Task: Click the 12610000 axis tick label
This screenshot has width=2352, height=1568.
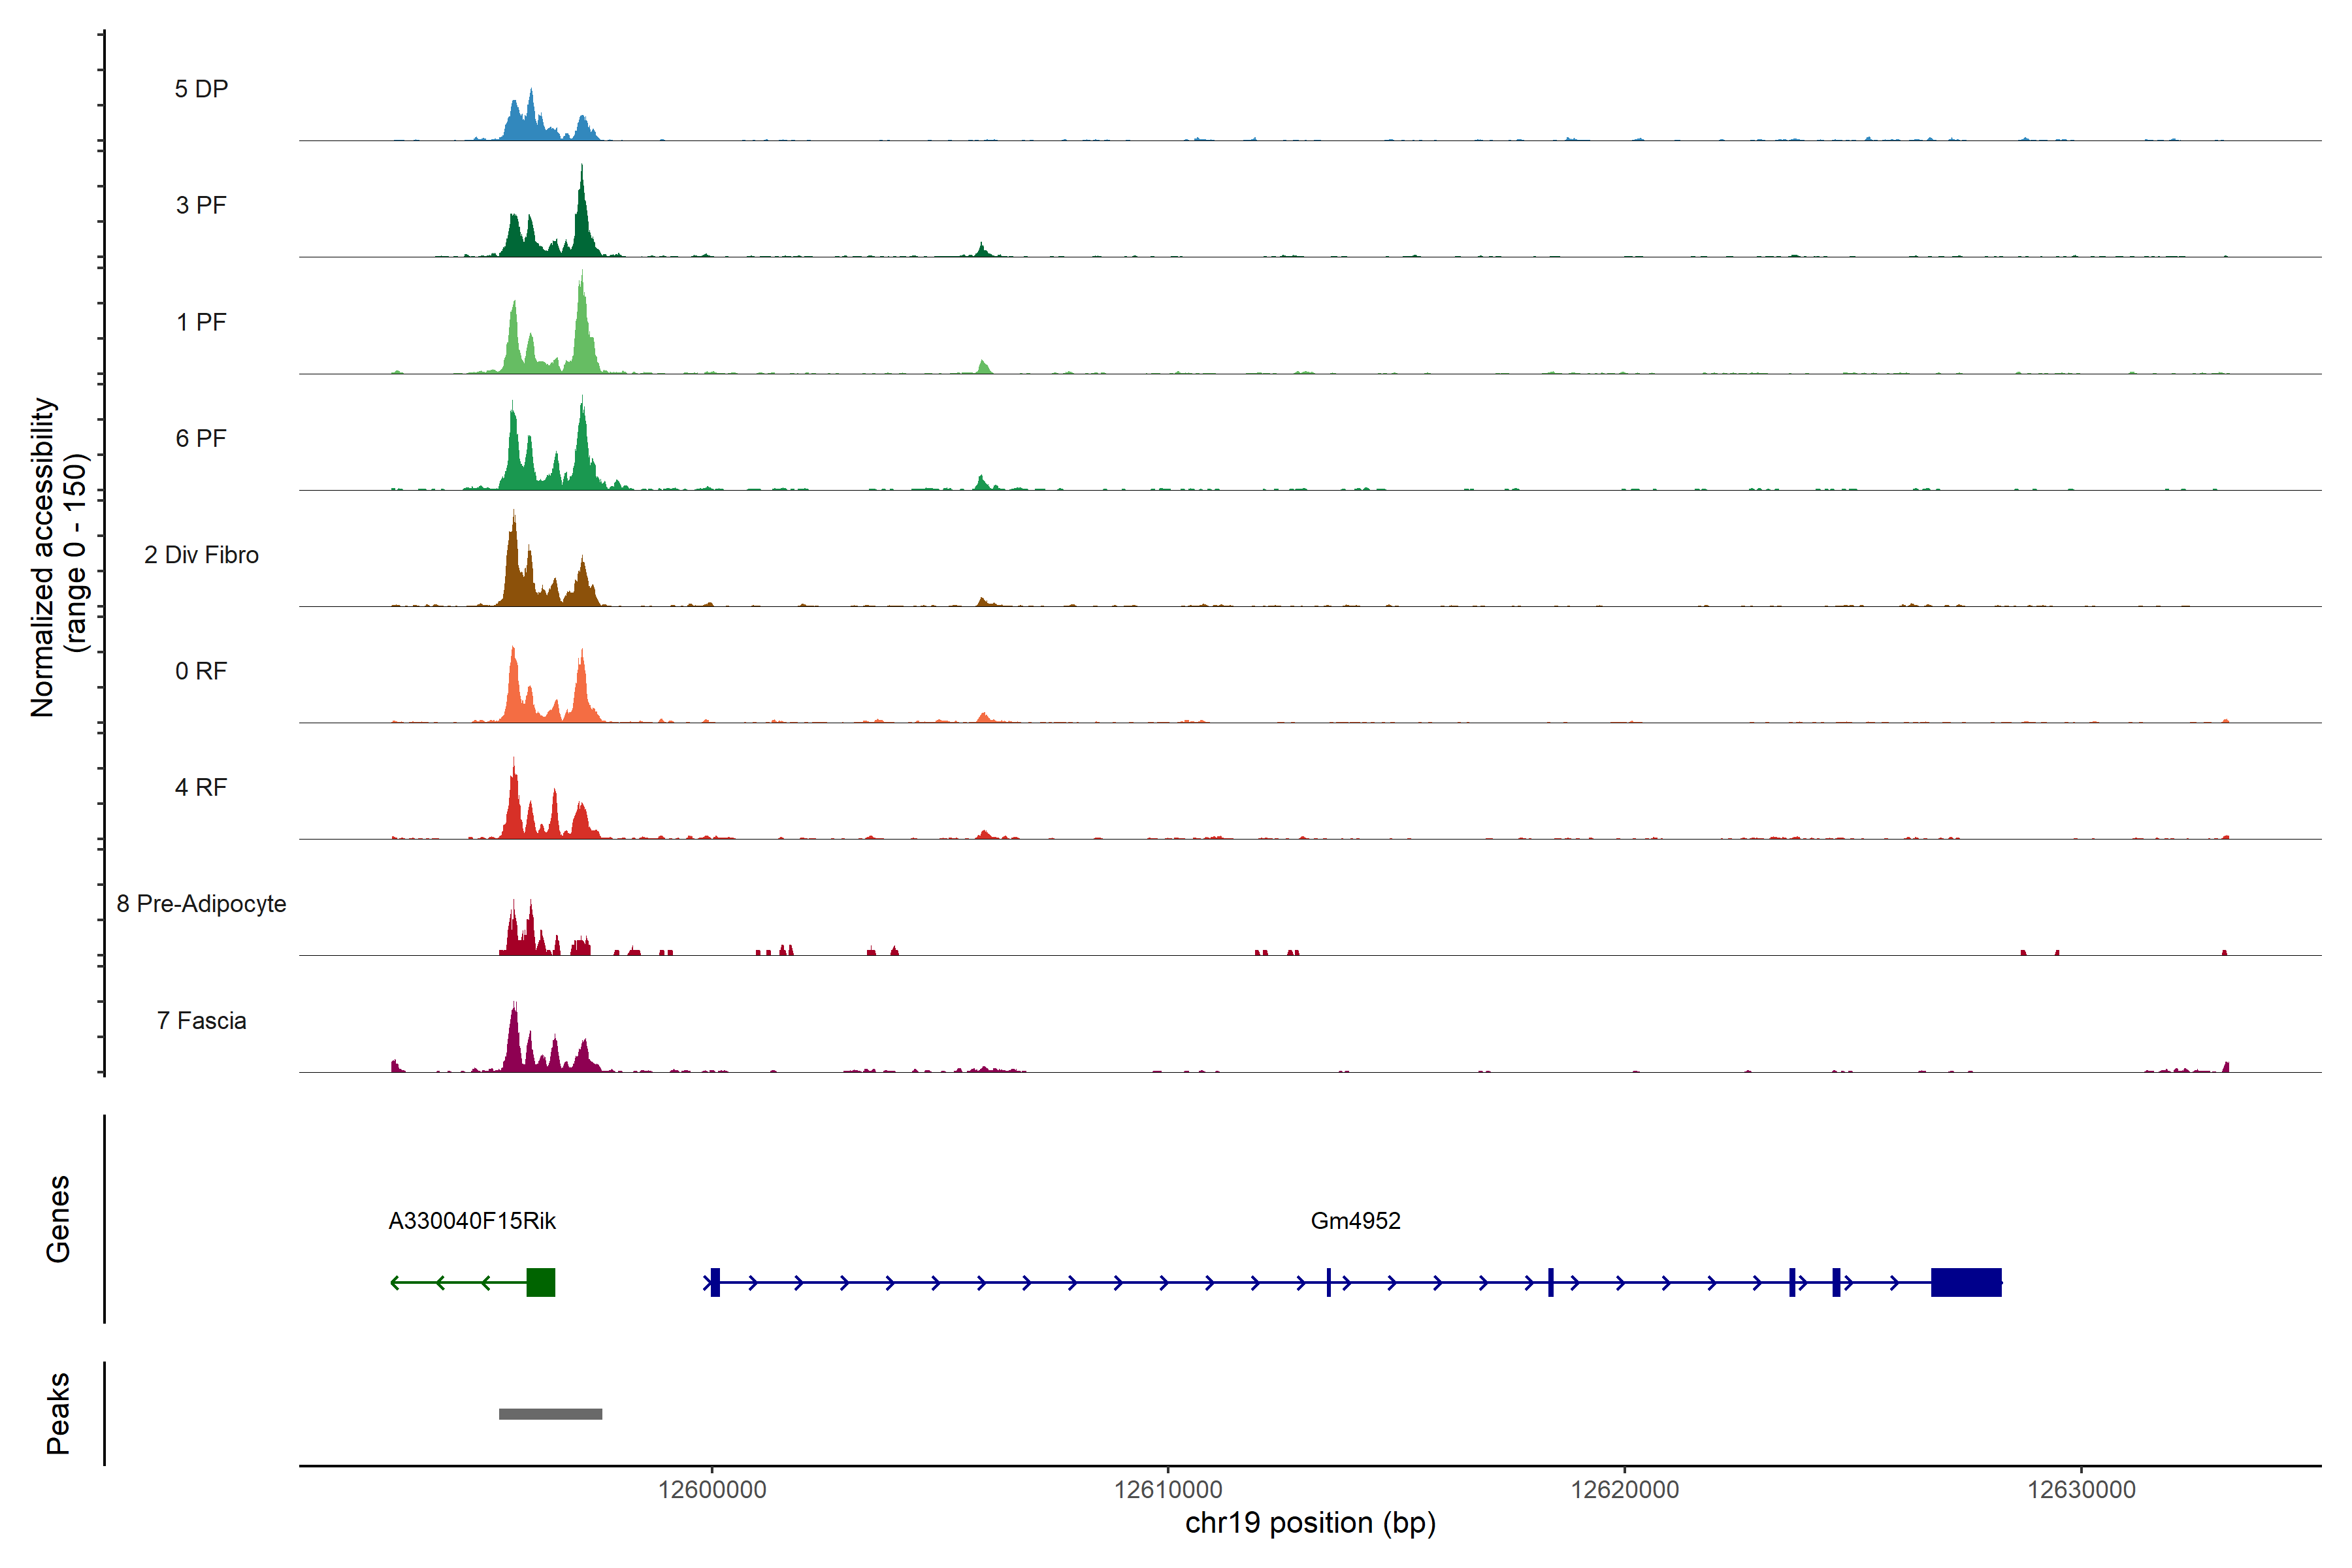Action: pos(1168,1490)
